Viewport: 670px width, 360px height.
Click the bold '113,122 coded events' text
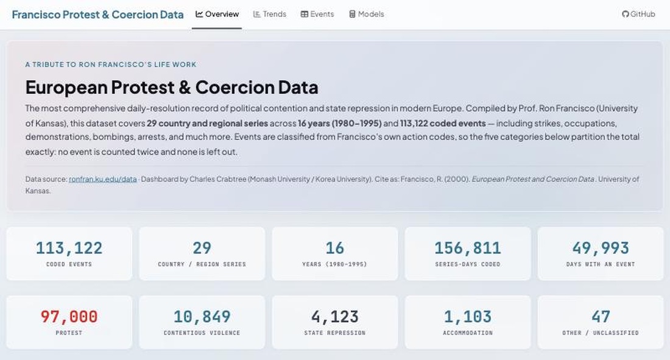pos(443,124)
